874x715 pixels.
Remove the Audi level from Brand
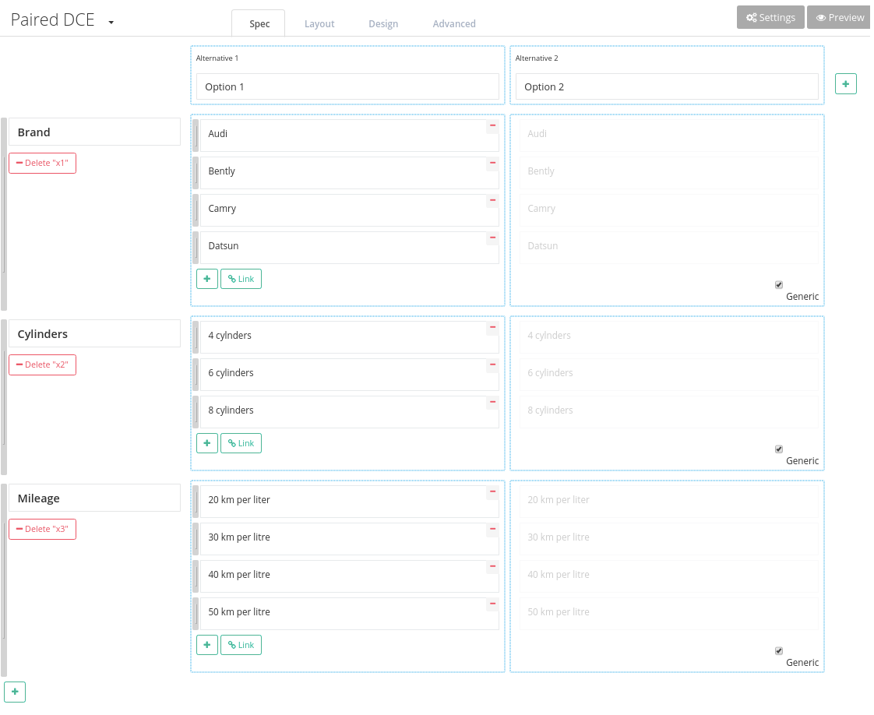pyautogui.click(x=492, y=125)
